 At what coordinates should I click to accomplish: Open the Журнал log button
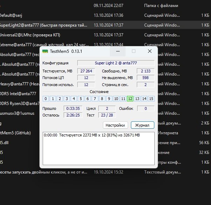click(142, 125)
